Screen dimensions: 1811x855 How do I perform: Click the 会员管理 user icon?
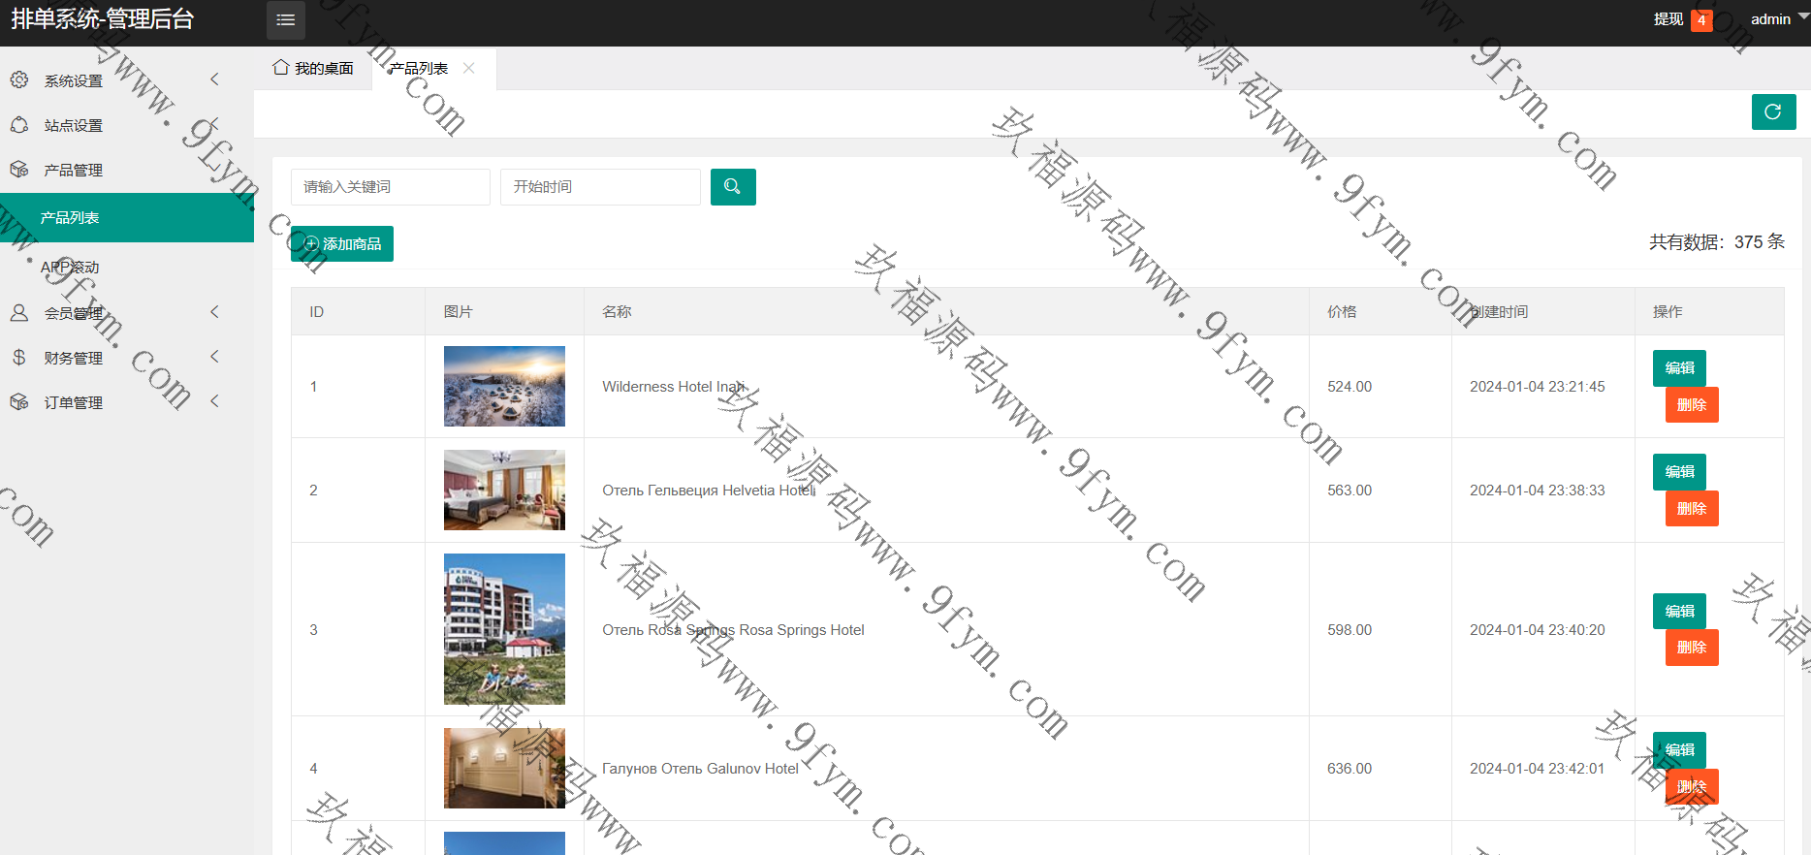[19, 313]
